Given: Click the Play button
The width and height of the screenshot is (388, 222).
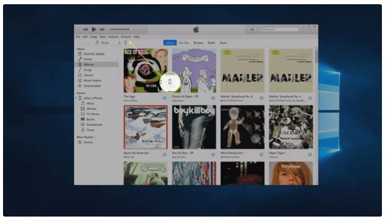Looking at the screenshot, I should click(x=94, y=29).
